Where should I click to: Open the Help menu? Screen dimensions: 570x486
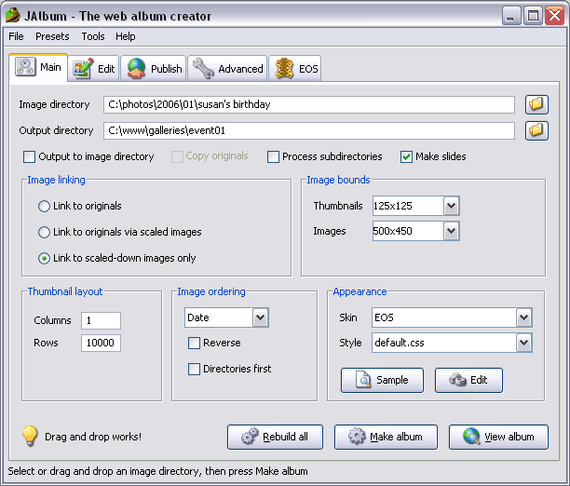[x=126, y=36]
